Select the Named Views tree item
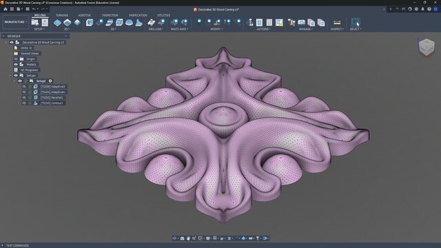Viewport: 441px width, 248px height. 30,54
